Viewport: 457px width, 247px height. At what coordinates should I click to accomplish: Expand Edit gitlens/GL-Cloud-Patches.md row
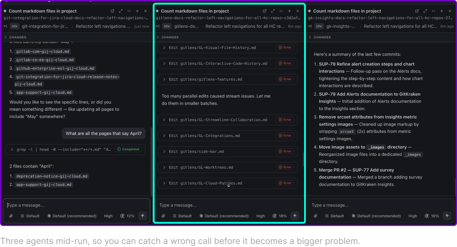tap(228, 183)
